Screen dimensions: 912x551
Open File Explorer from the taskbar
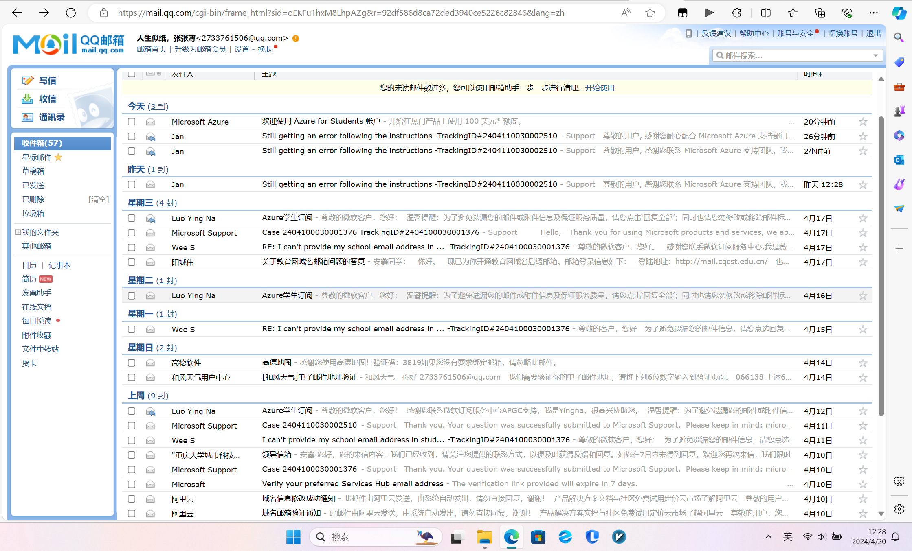tap(484, 537)
